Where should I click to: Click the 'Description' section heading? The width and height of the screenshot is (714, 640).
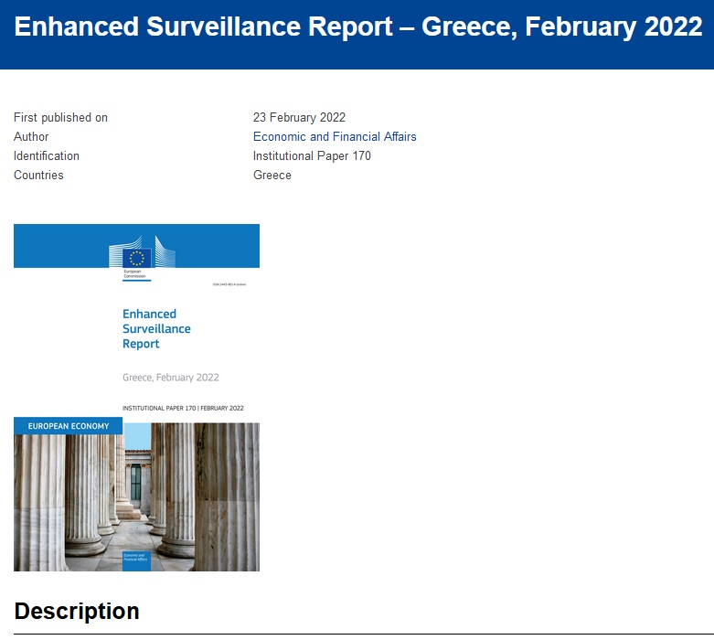[x=77, y=611]
